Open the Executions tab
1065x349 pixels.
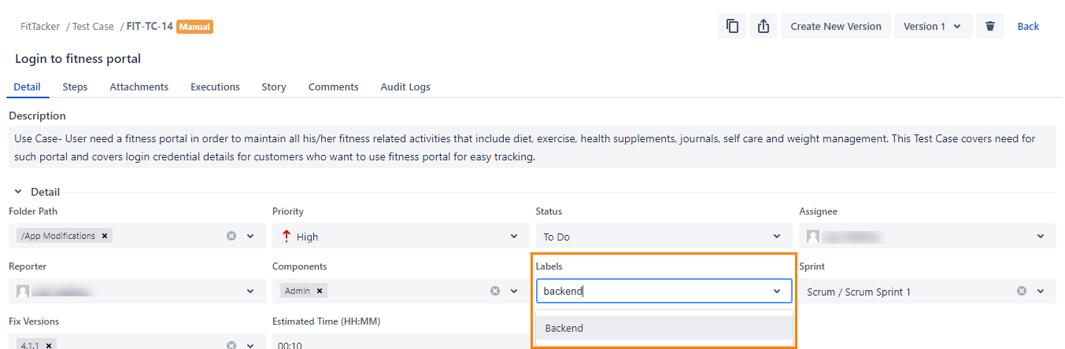(x=215, y=86)
